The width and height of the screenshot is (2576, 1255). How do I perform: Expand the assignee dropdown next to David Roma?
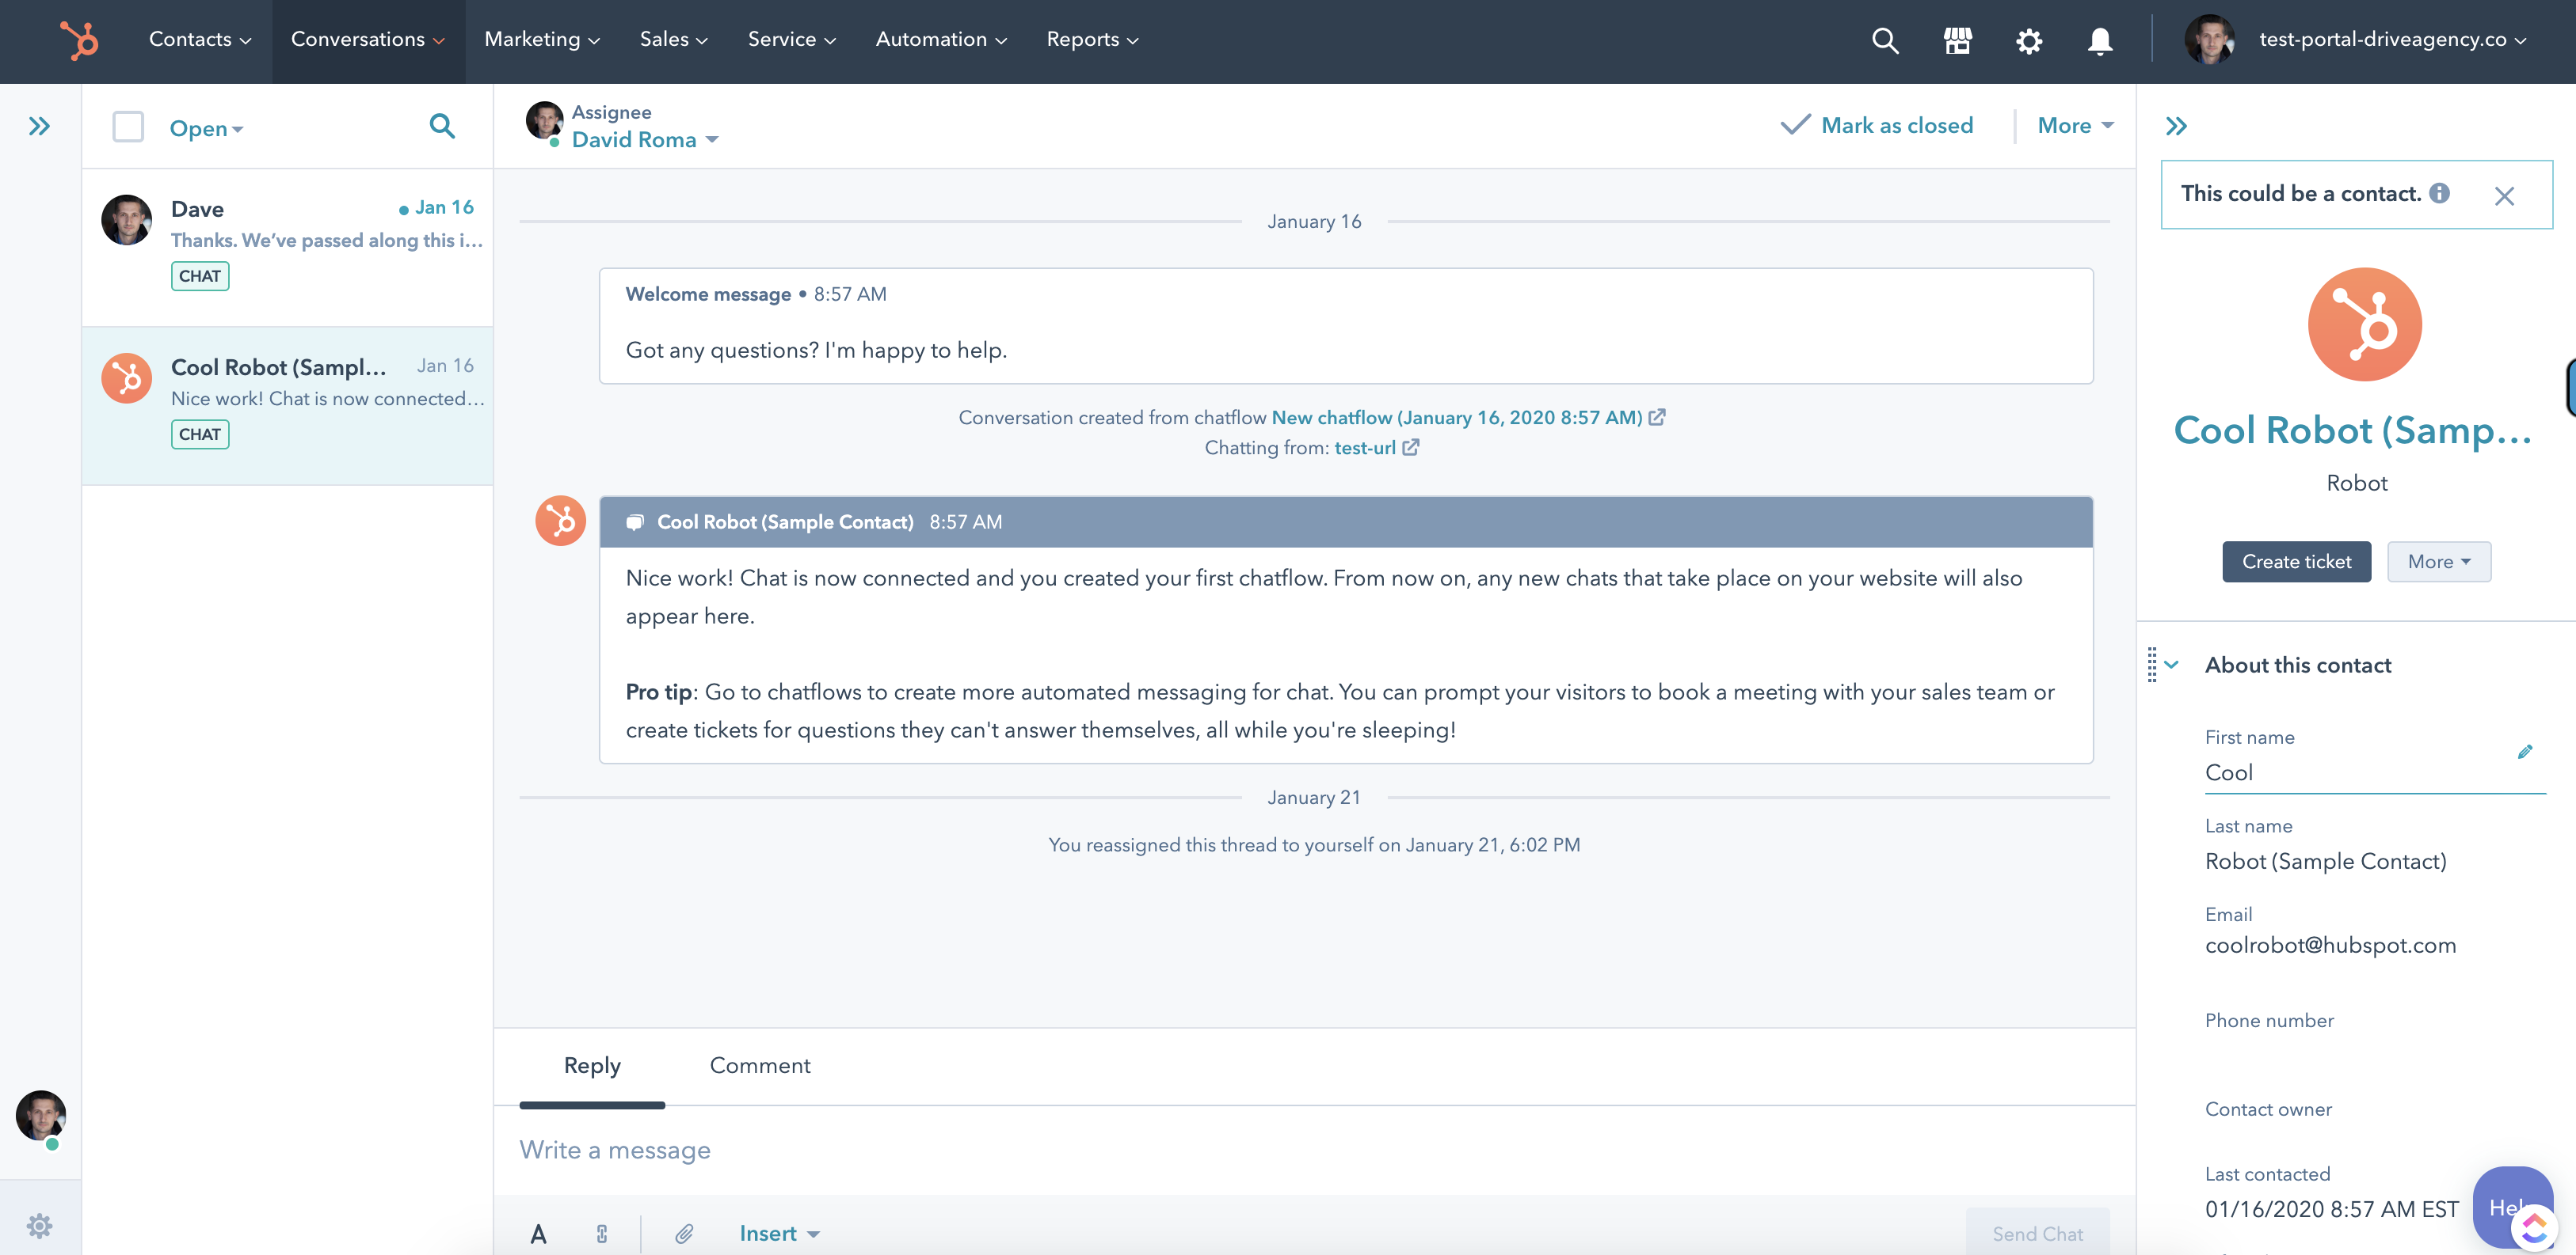[712, 140]
